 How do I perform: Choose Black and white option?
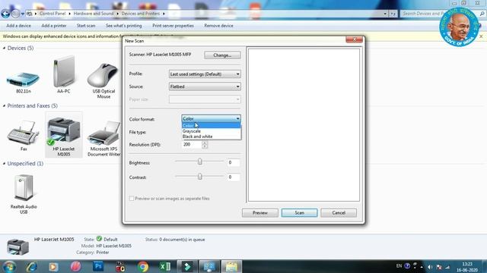211,136
